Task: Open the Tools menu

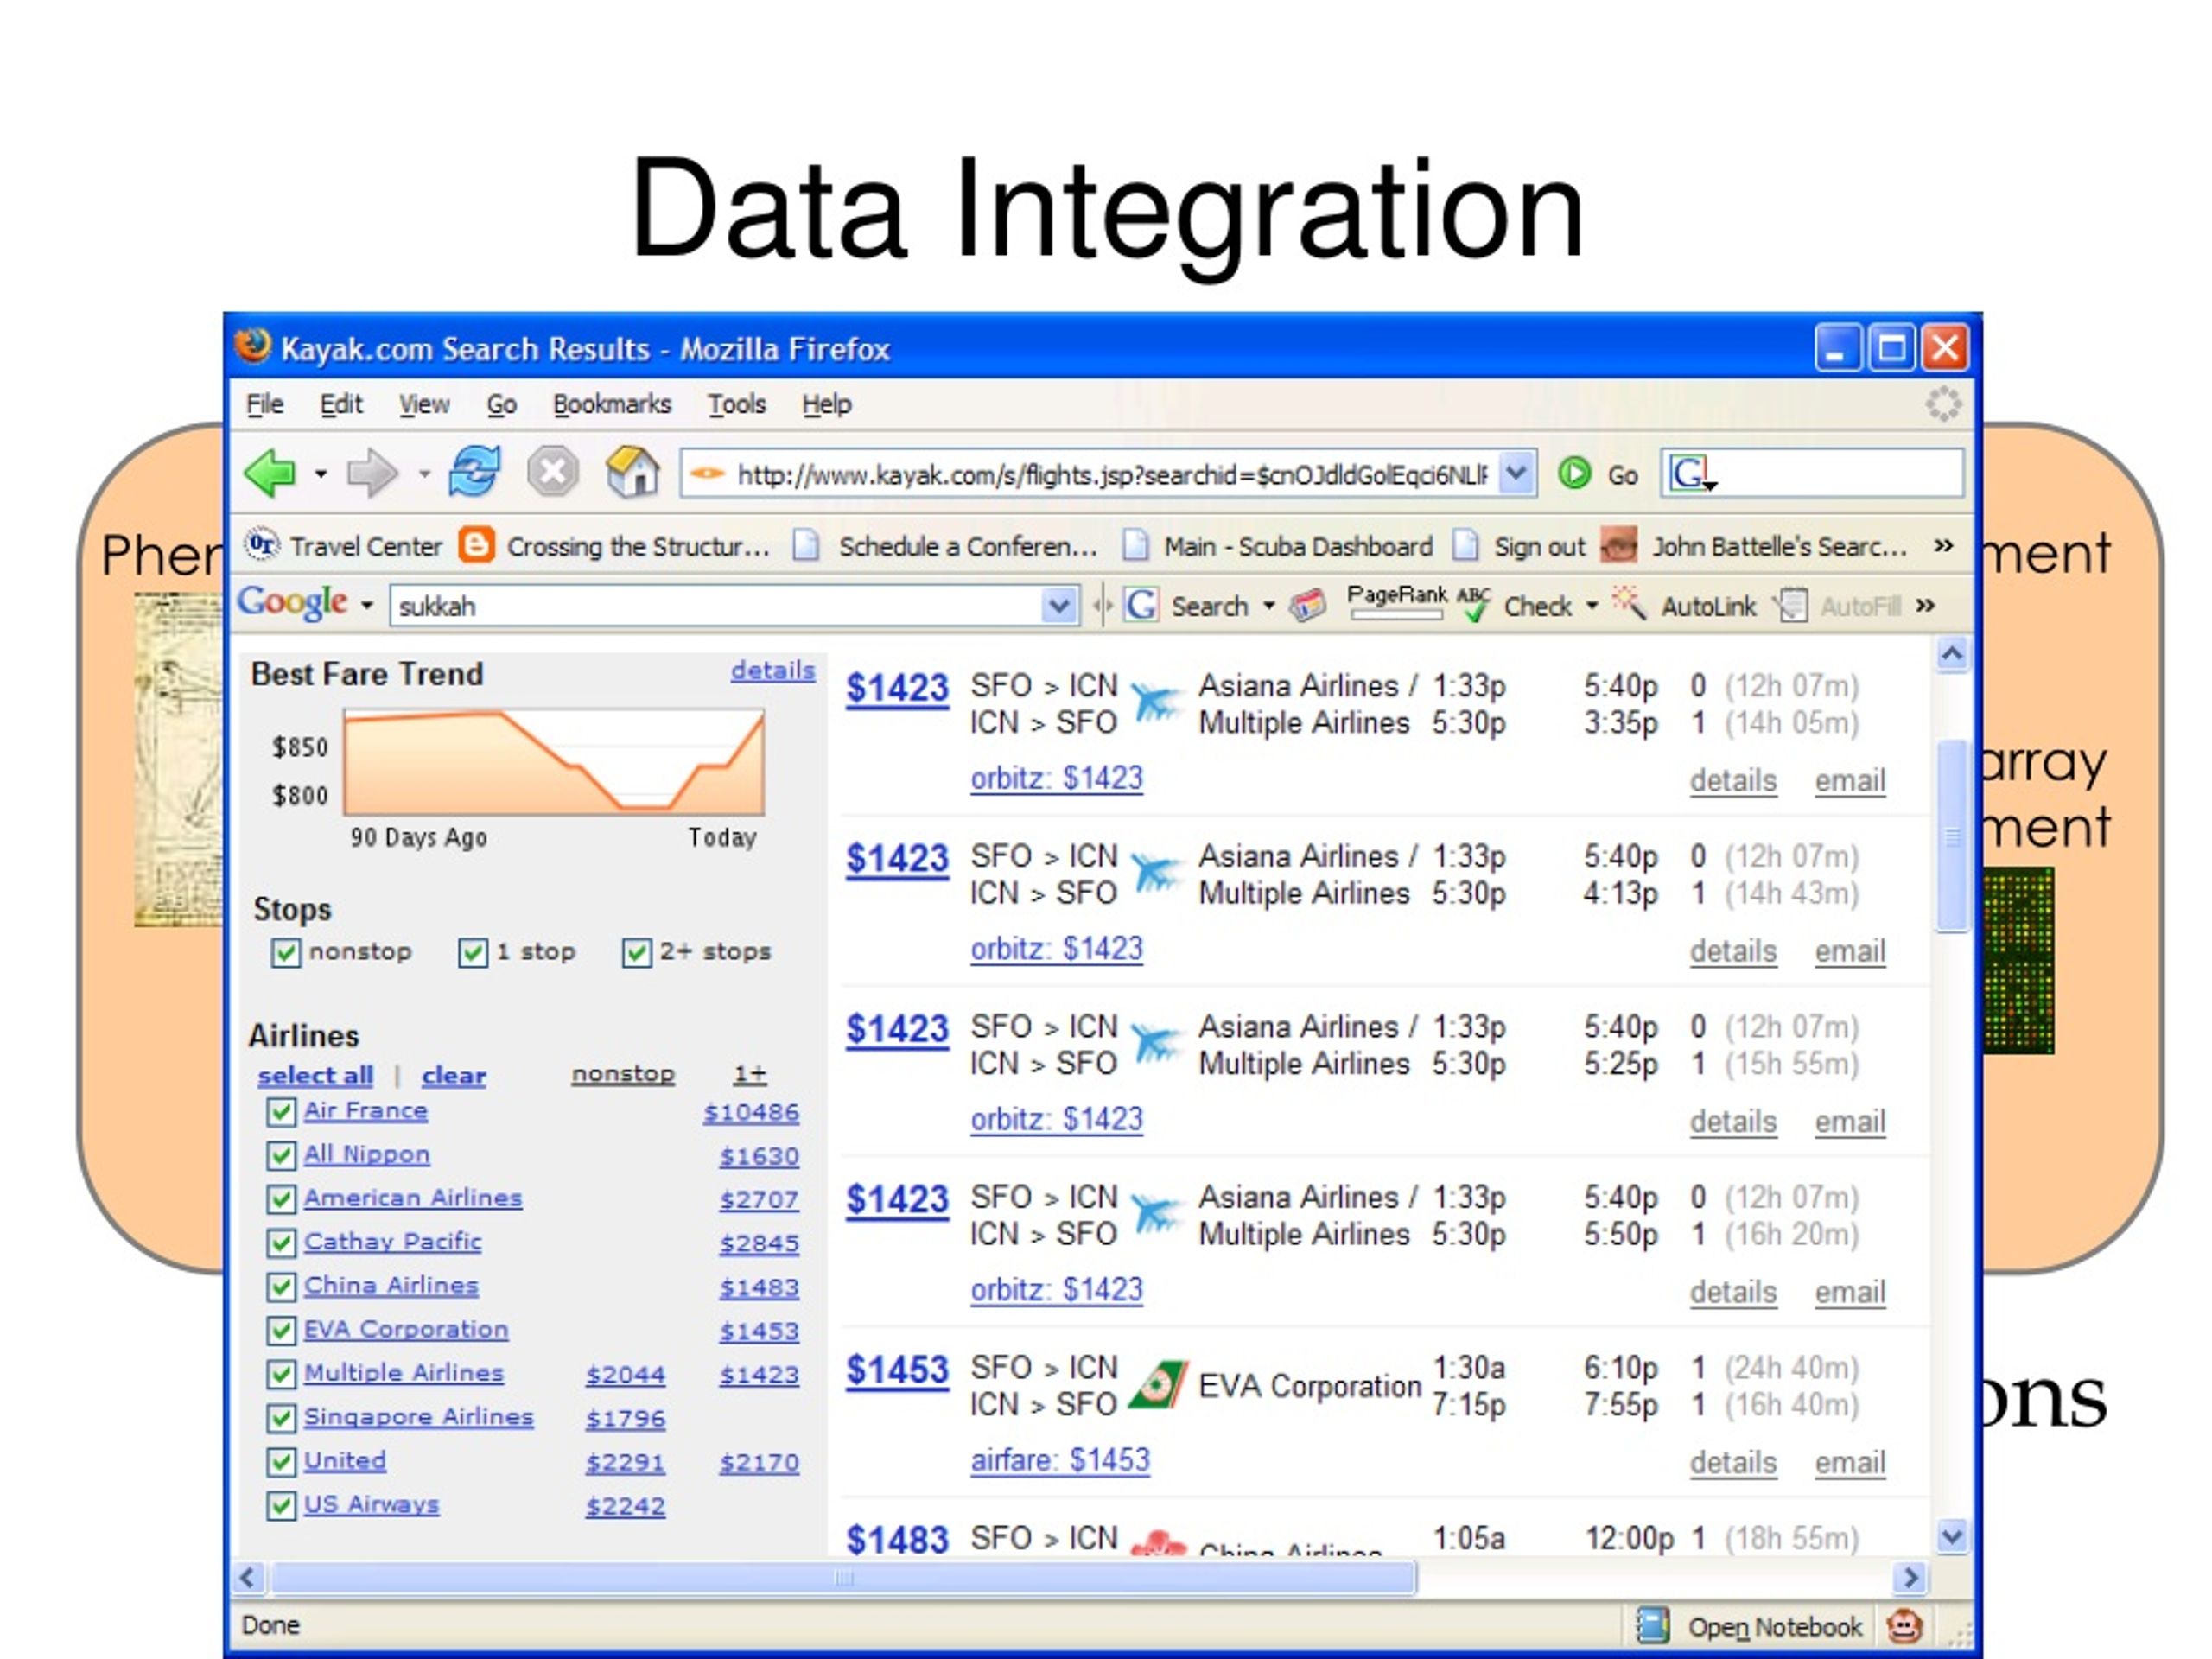Action: (737, 404)
